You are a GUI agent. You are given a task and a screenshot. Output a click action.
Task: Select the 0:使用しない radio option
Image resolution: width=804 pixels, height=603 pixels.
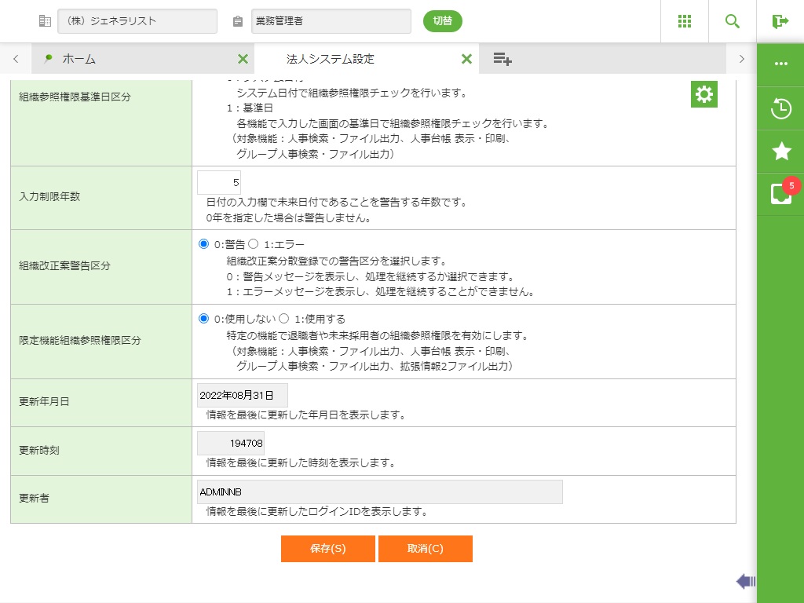[x=204, y=319]
